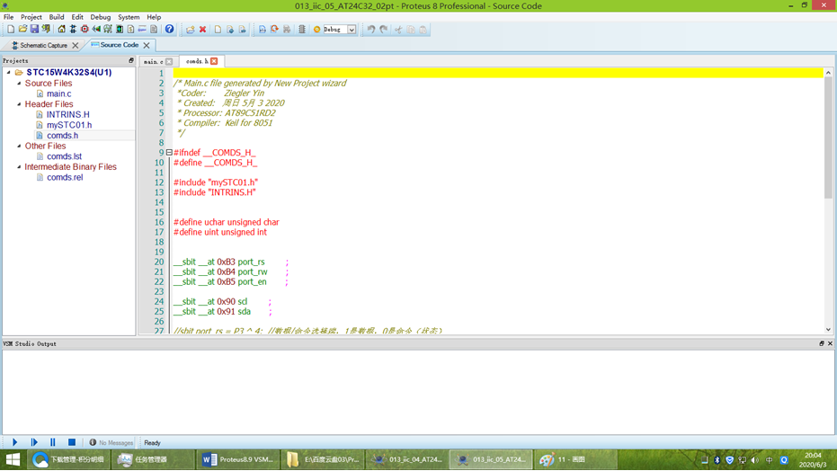Click the Project settings chip icon
This screenshot has height=471, width=837.
(302, 30)
